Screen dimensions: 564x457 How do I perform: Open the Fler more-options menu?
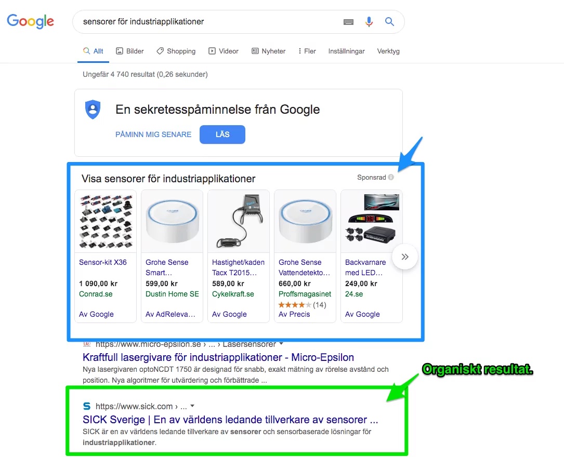(x=307, y=51)
